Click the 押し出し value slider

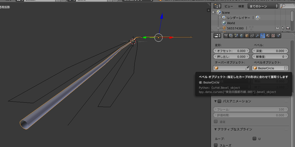click(232, 57)
